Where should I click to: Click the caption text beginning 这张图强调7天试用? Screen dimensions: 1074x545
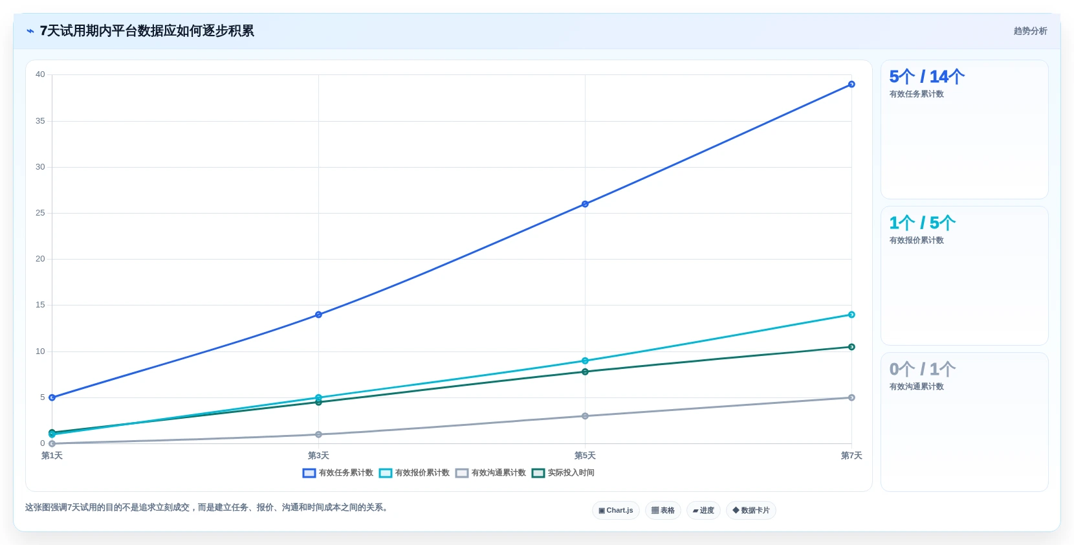(208, 507)
